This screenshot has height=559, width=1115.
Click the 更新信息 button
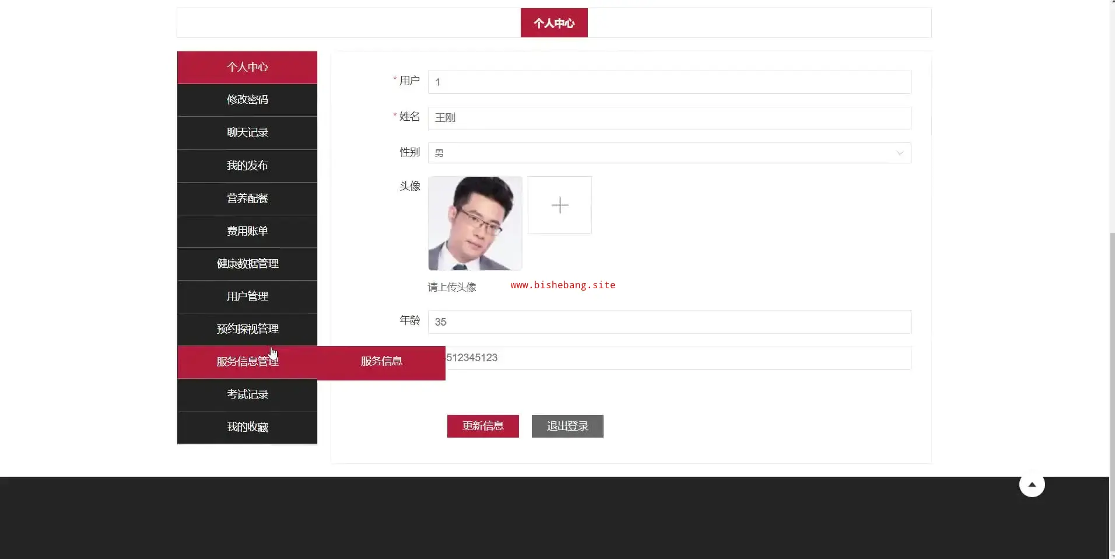[x=483, y=426]
